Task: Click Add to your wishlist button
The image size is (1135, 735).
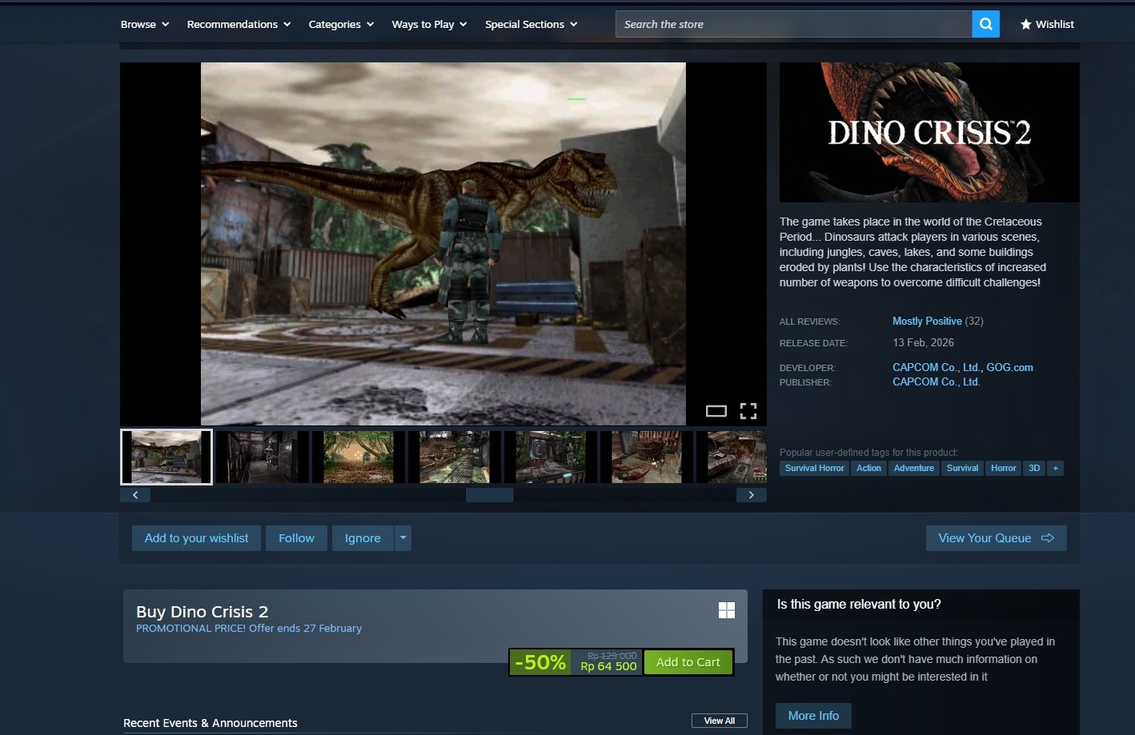Action: [196, 538]
